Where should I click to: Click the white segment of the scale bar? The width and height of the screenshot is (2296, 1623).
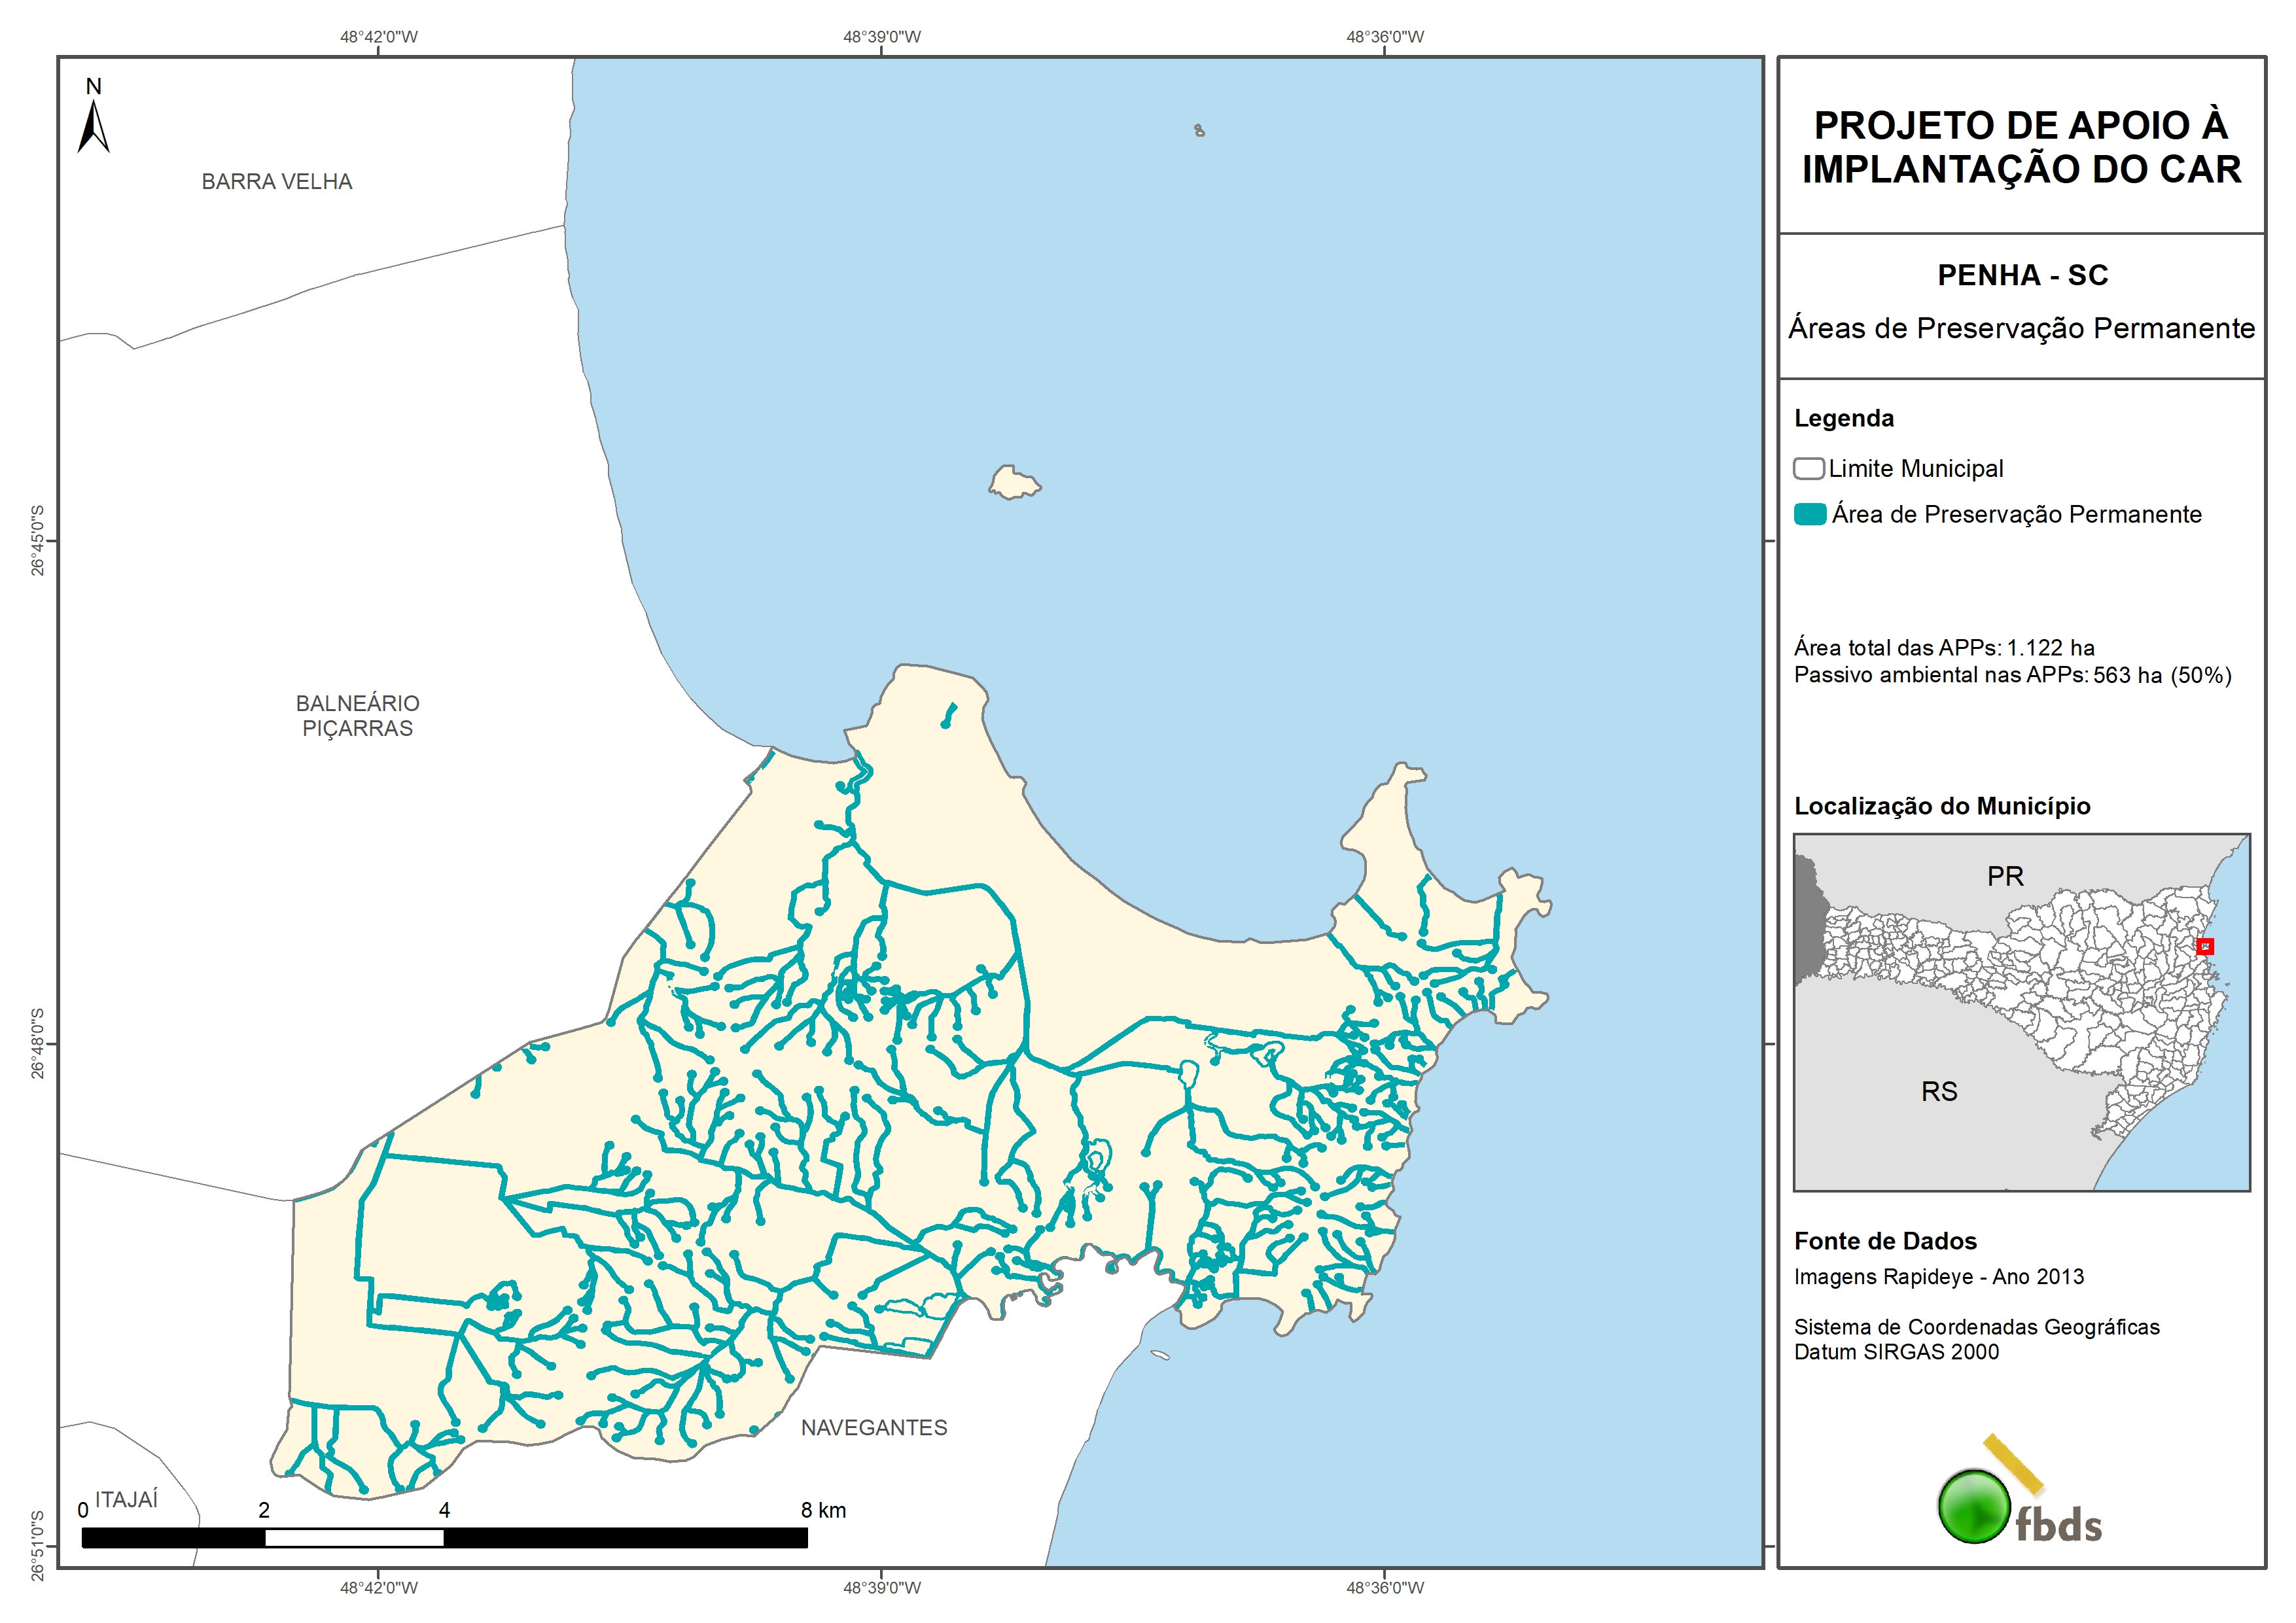(354, 1538)
